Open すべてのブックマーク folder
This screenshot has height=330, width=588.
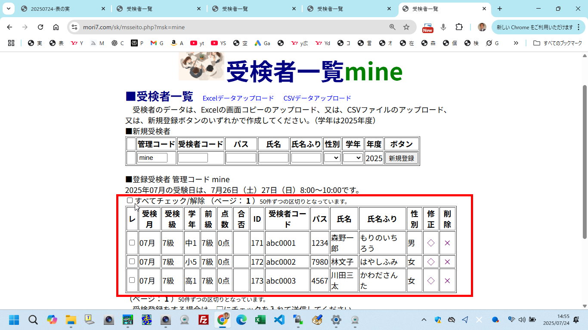tap(557, 43)
